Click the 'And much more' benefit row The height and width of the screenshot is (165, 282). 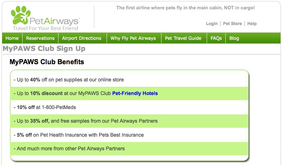point(129,148)
